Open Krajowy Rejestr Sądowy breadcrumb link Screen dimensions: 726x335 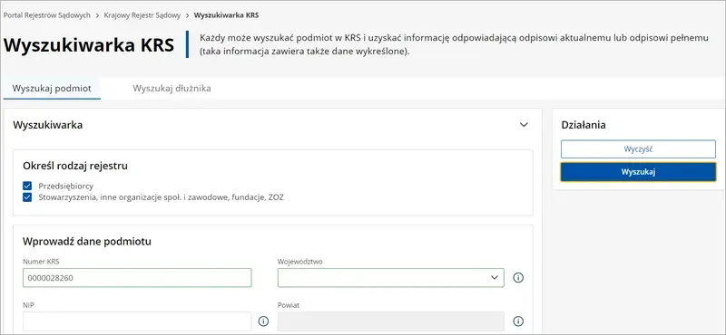click(x=142, y=15)
